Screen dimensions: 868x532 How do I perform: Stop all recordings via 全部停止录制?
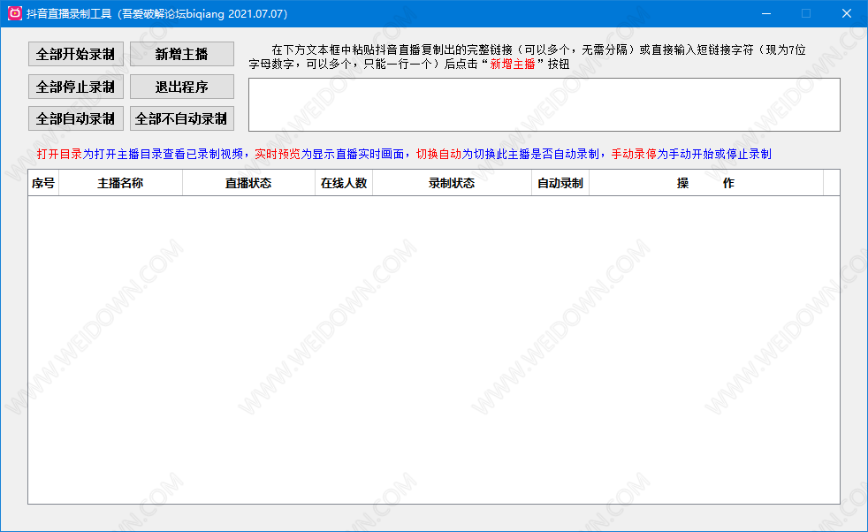click(76, 87)
